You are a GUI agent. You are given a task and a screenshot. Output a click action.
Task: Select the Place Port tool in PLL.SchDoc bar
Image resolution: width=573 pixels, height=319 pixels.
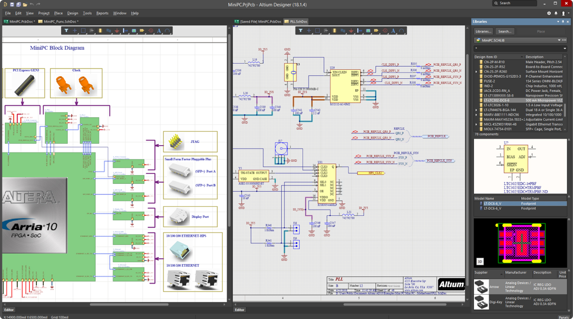point(376,31)
